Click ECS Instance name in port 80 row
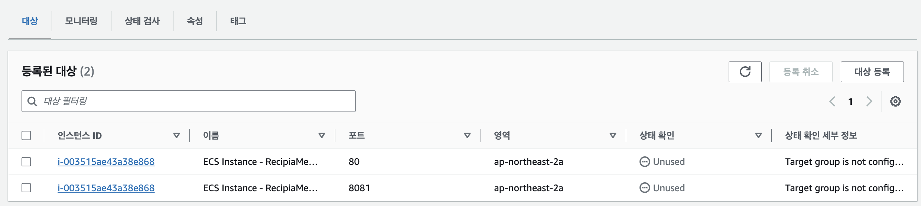 click(x=260, y=162)
